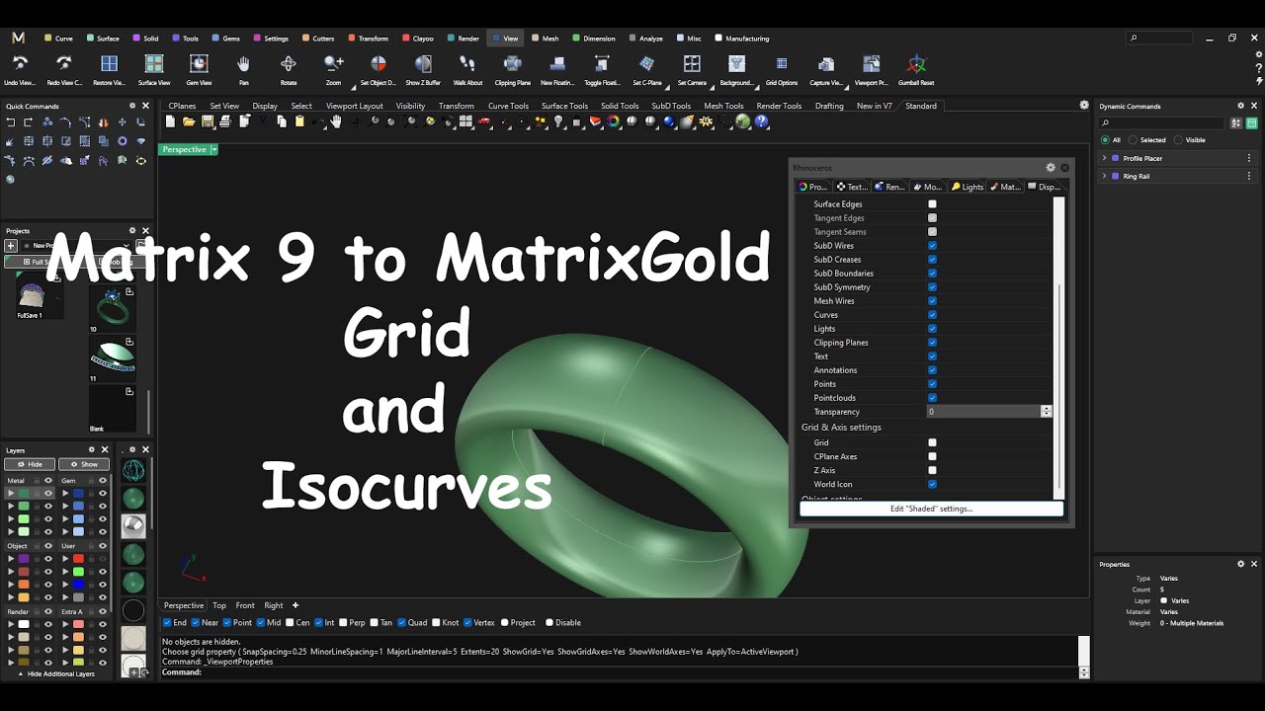Open the Curve Tools toolbar tab
Viewport: 1265px width, 711px height.
(508, 106)
